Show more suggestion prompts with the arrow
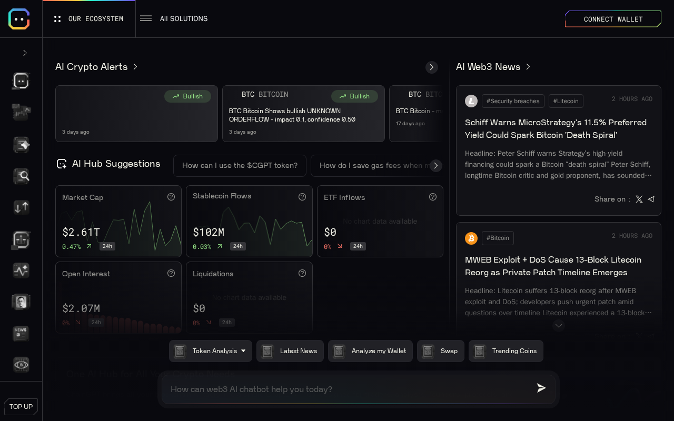Viewport: 674px width, 421px height. pyautogui.click(x=435, y=166)
